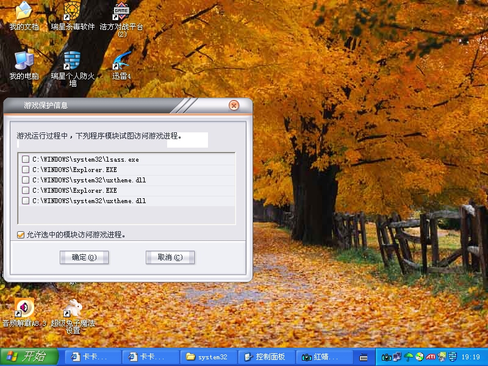This screenshot has width=488, height=366.
Task: Click the green disc tray icon
Action: [x=420, y=357]
